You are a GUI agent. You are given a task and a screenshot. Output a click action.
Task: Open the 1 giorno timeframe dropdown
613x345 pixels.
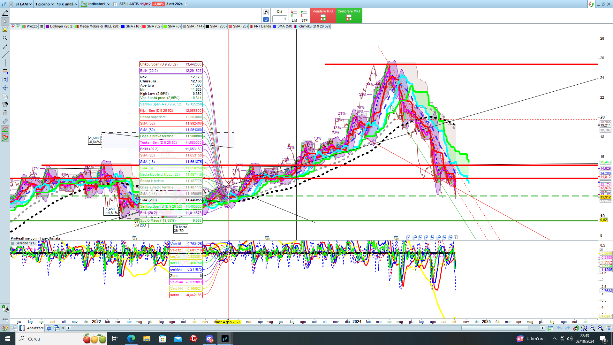[x=44, y=4]
